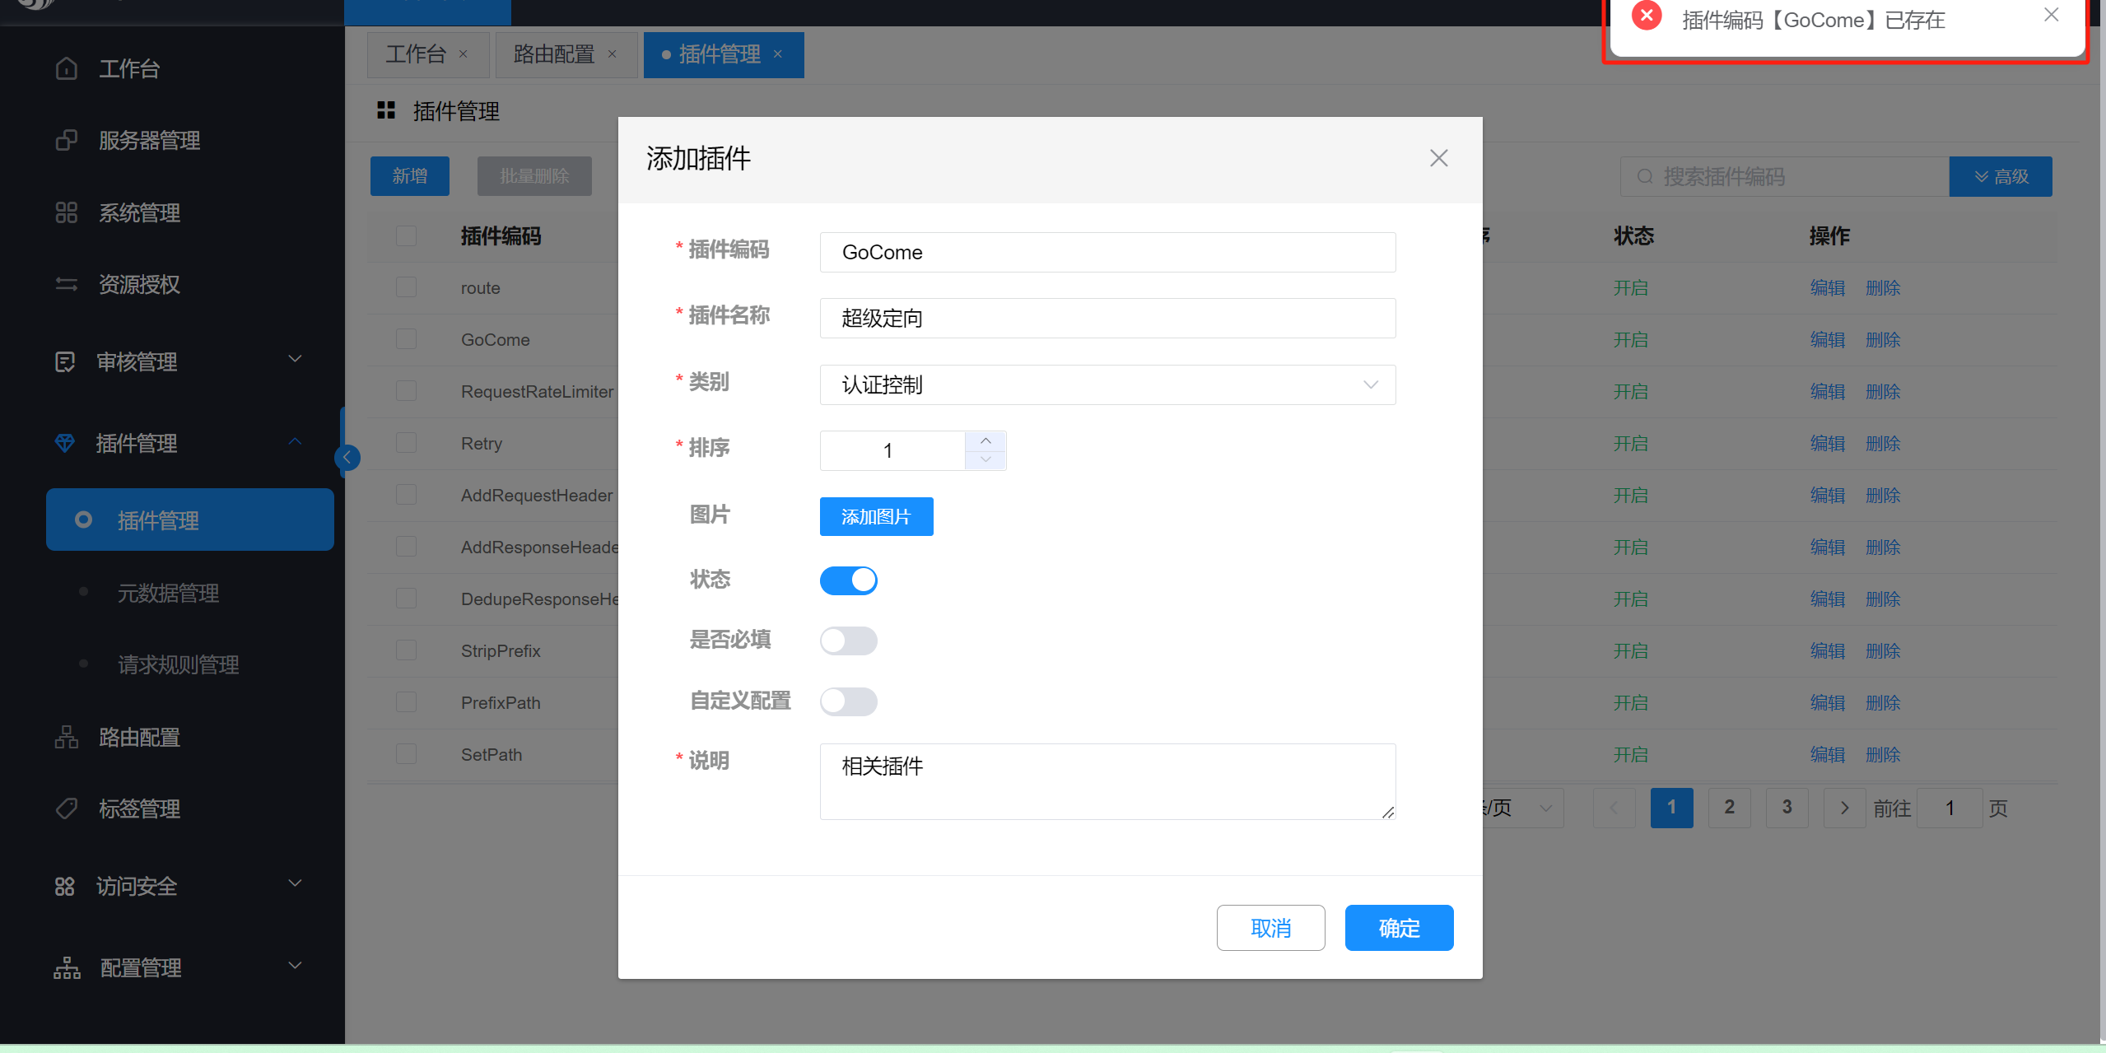This screenshot has height=1053, width=2106.
Task: Select all rows with the header checkbox
Action: [406, 235]
